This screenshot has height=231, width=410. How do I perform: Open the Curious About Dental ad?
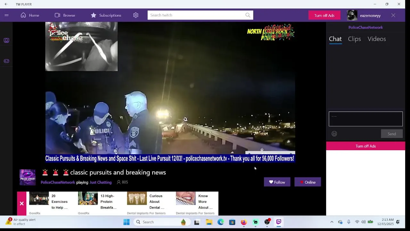click(x=149, y=203)
